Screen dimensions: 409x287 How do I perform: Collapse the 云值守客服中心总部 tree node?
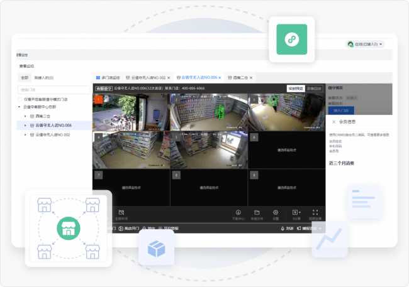(20, 107)
